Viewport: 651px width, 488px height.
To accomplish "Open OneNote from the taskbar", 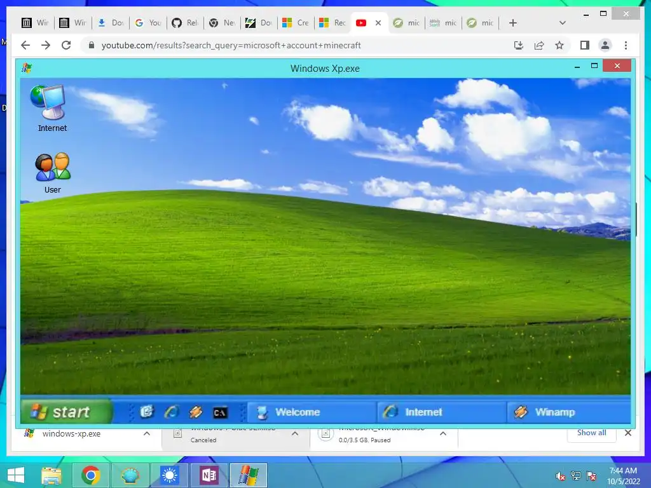I will pos(209,475).
